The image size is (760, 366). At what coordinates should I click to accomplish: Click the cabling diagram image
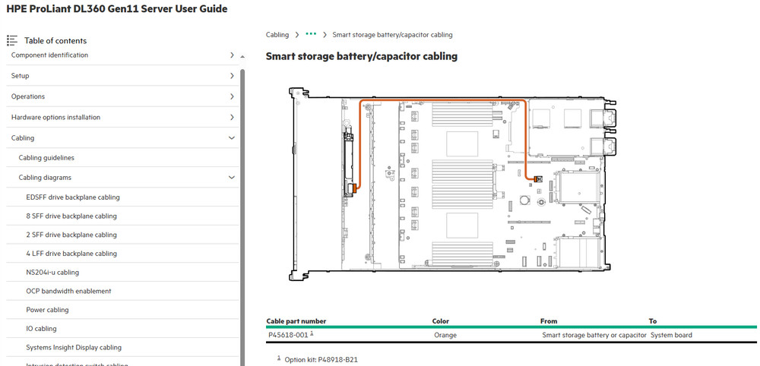(x=453, y=184)
